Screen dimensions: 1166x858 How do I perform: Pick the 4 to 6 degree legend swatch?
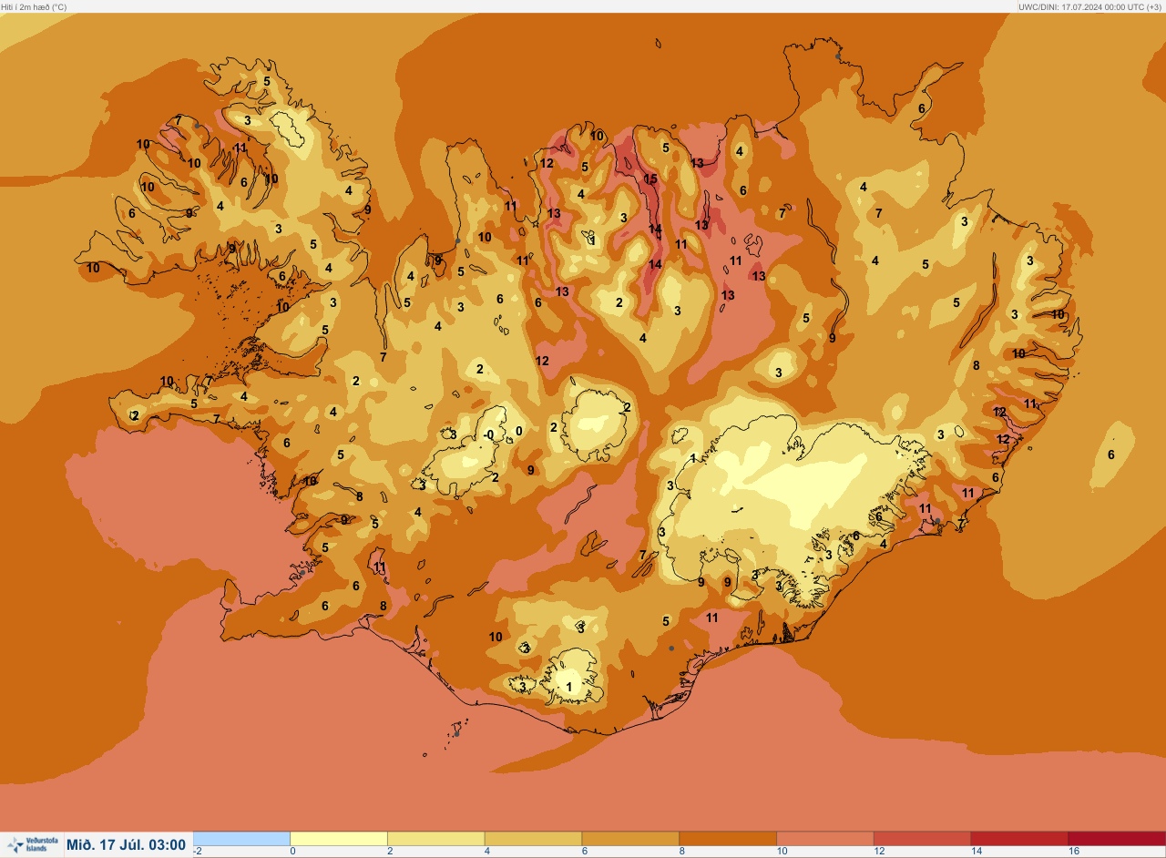[x=533, y=838]
